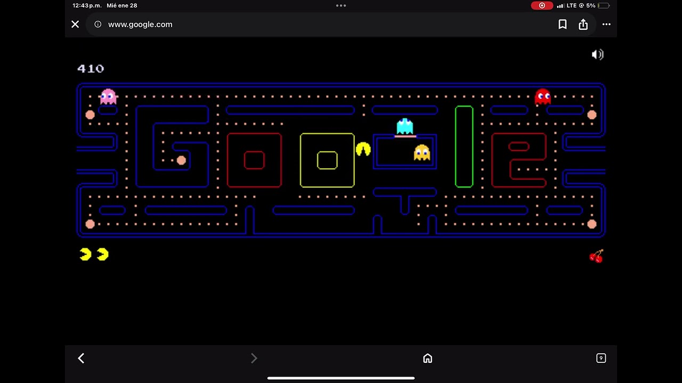Tap the power pellet inside the G

pyautogui.click(x=181, y=160)
